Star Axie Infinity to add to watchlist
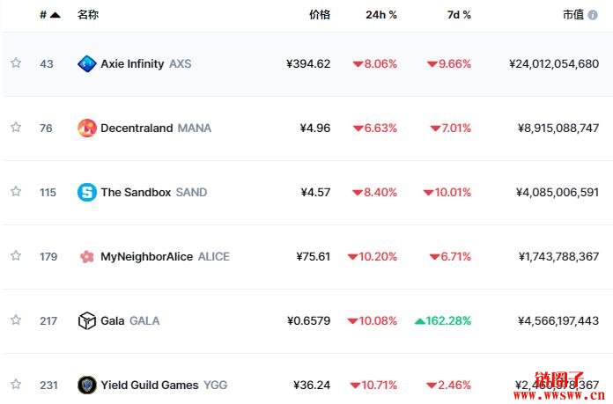The height and width of the screenshot is (404, 613). point(16,62)
